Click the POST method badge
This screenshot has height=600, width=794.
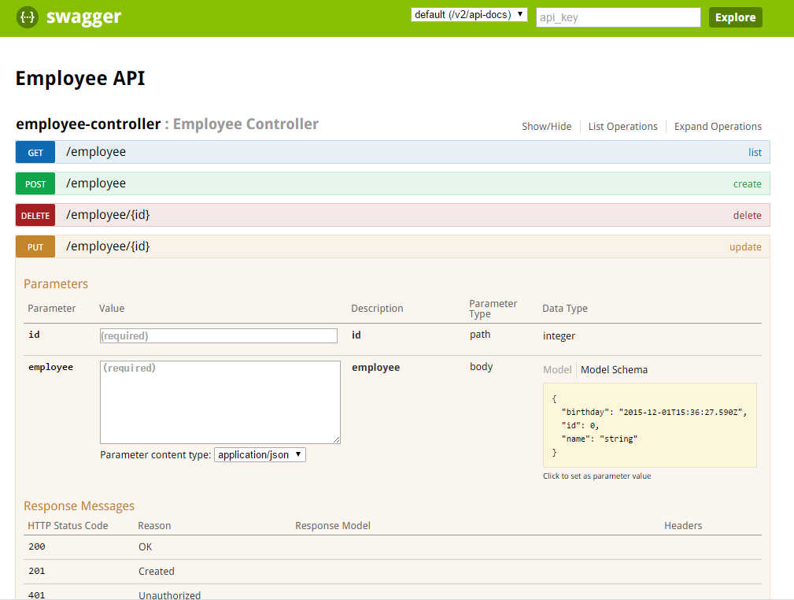tap(35, 184)
